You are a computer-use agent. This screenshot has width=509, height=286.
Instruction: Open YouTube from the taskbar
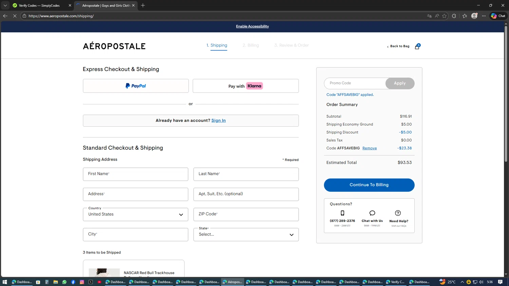[x=99, y=282]
